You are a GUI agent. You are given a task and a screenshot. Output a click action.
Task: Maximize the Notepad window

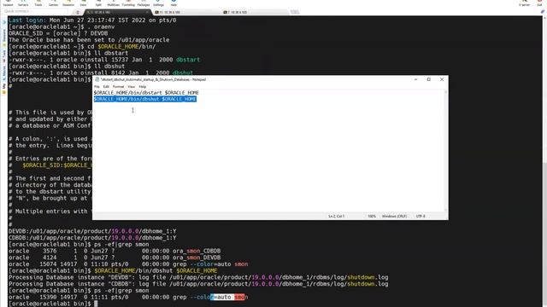point(429,79)
